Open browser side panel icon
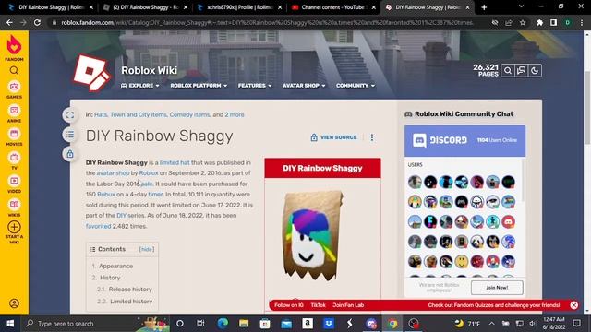 pos(553,22)
